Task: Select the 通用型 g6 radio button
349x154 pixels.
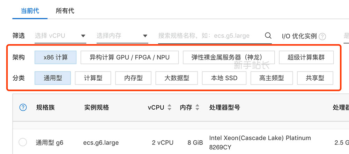Action: pyautogui.click(x=23, y=142)
